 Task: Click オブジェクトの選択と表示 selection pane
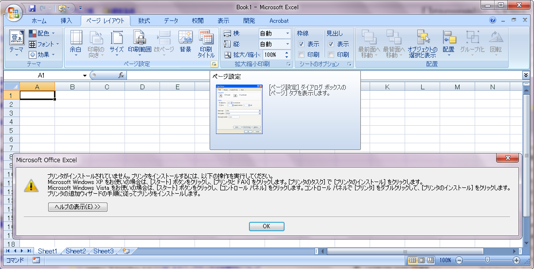coord(422,44)
